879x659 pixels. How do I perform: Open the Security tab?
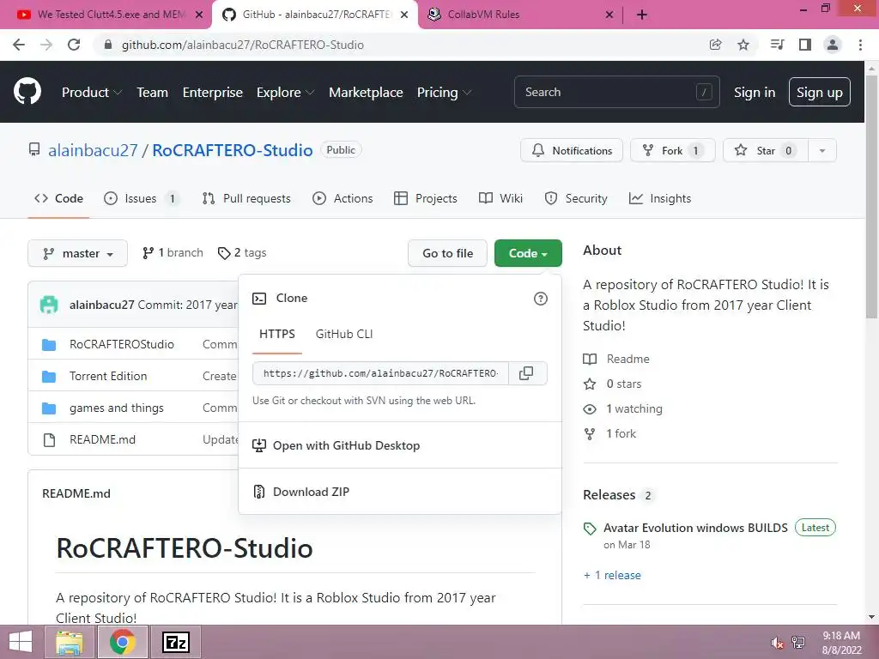(x=576, y=198)
